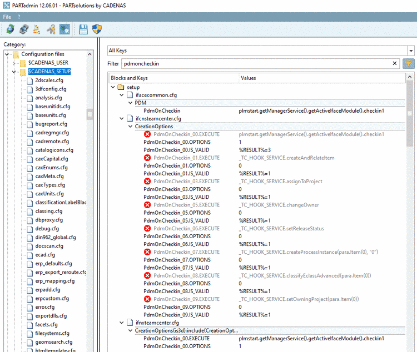The width and height of the screenshot is (417, 352).
Task: Select caxUnits.cfg in the category tree
Action: (x=49, y=194)
